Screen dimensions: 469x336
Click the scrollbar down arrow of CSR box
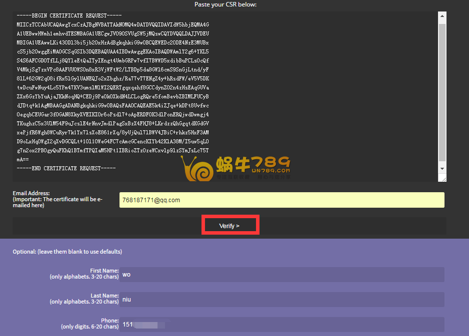pyautogui.click(x=442, y=169)
